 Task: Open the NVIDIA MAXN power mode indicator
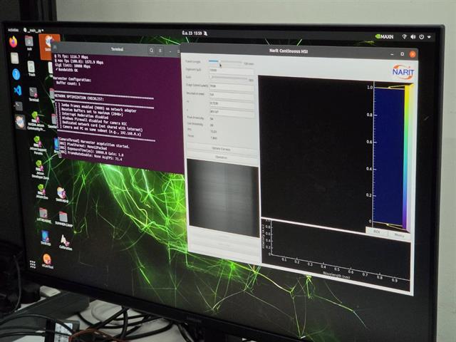tap(384, 36)
